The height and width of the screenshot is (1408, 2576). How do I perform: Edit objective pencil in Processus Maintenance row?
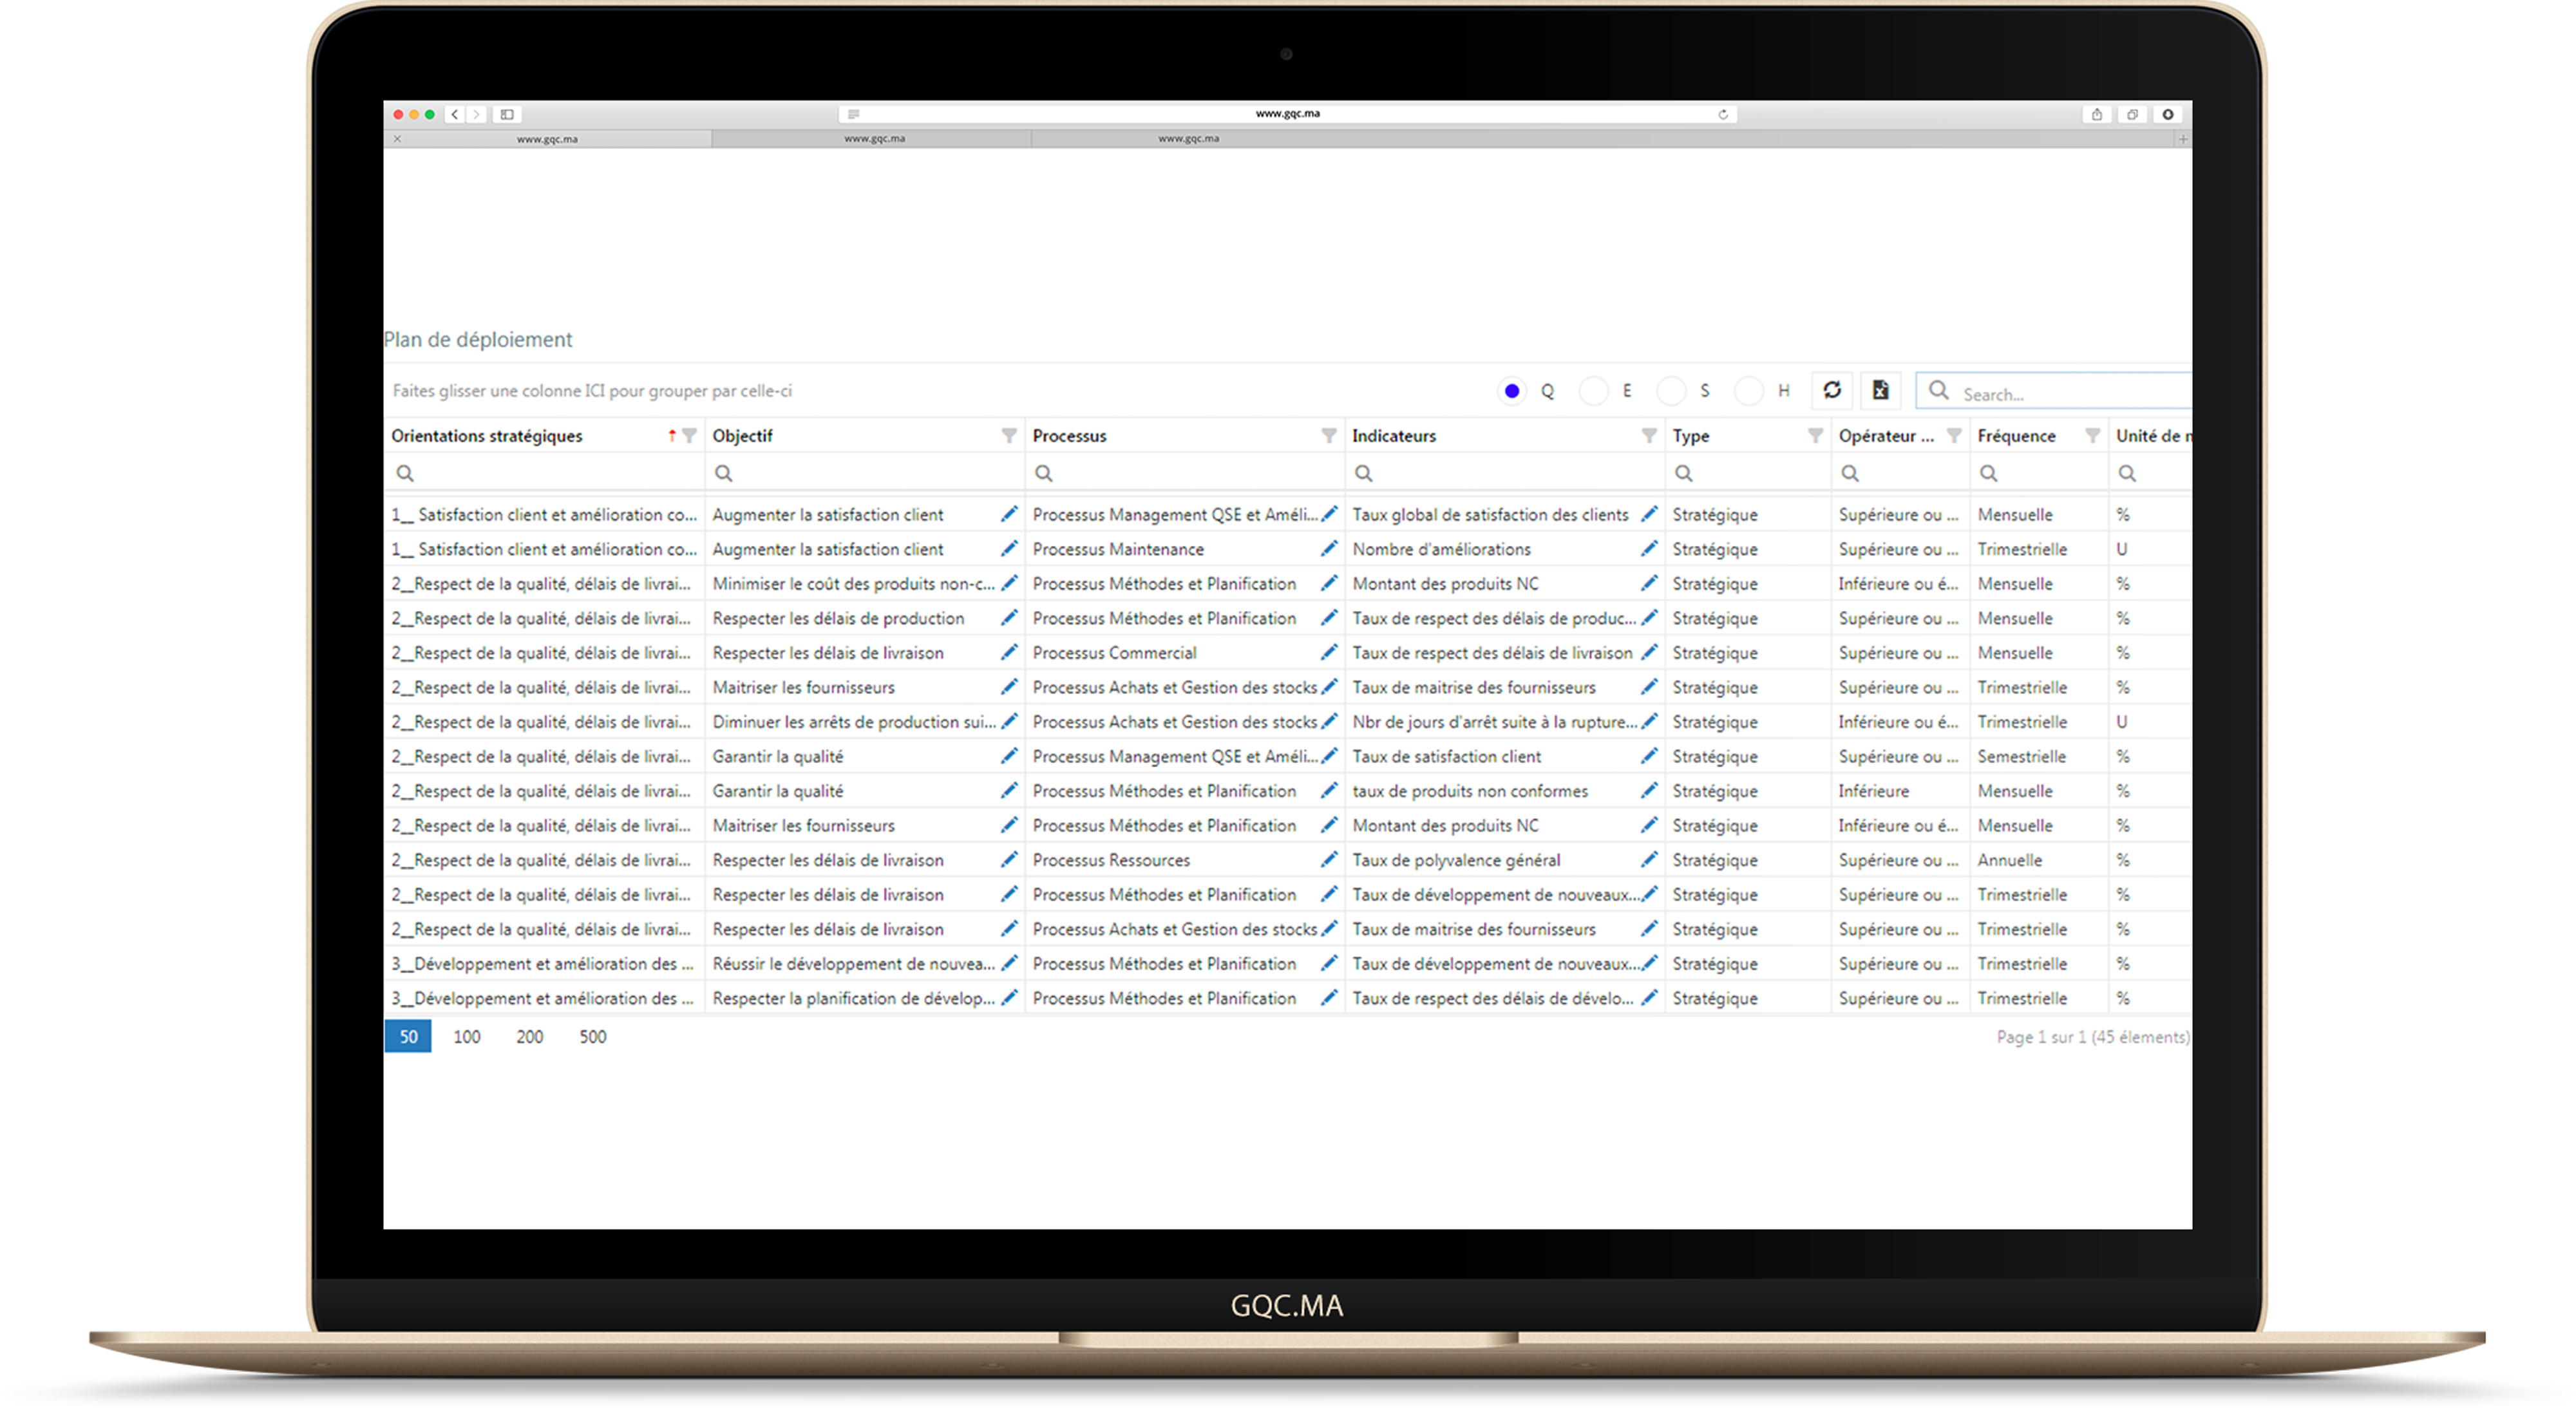coord(1009,548)
